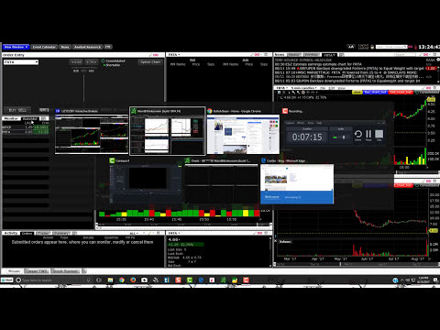Click the SELL button in Order Entry
The height and width of the screenshot is (330, 440).
click(22, 110)
